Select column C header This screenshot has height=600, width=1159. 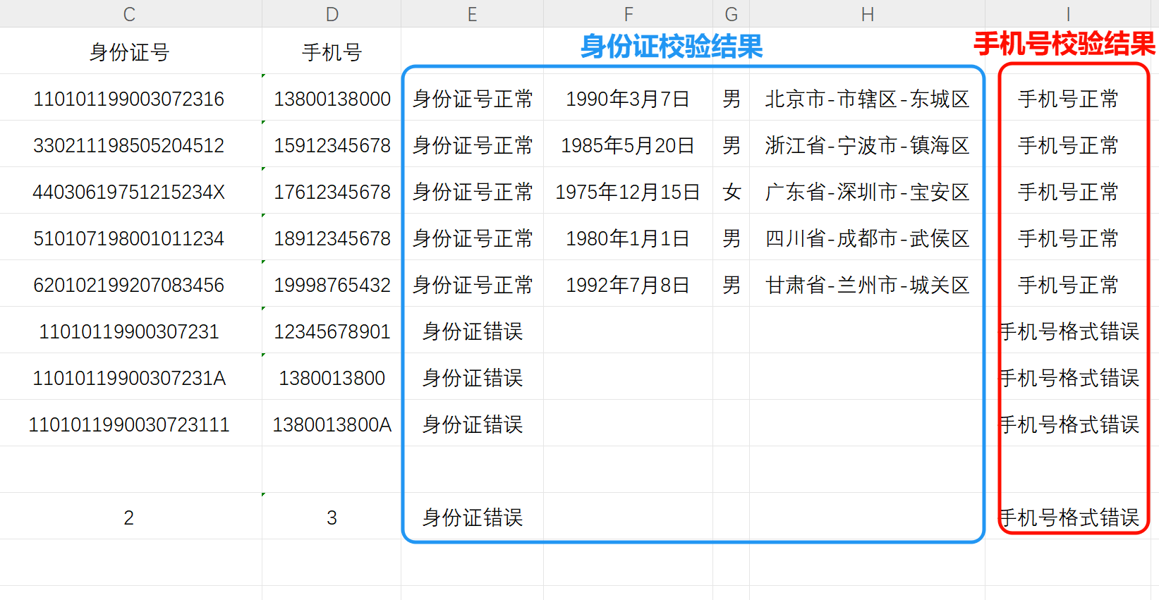[x=129, y=13]
